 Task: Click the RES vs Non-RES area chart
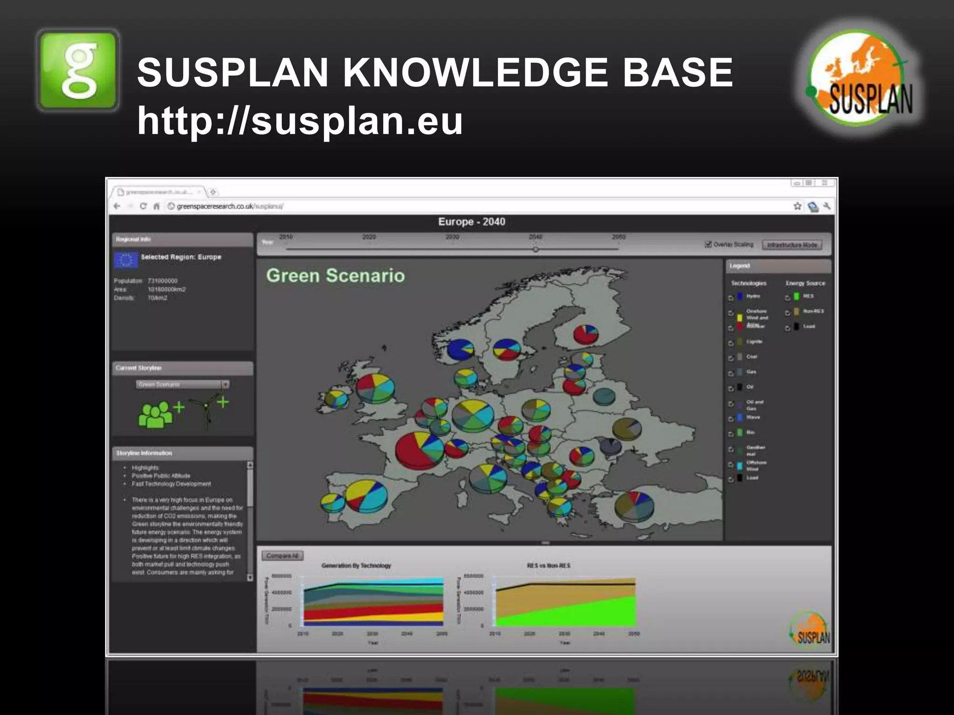pyautogui.click(x=566, y=601)
